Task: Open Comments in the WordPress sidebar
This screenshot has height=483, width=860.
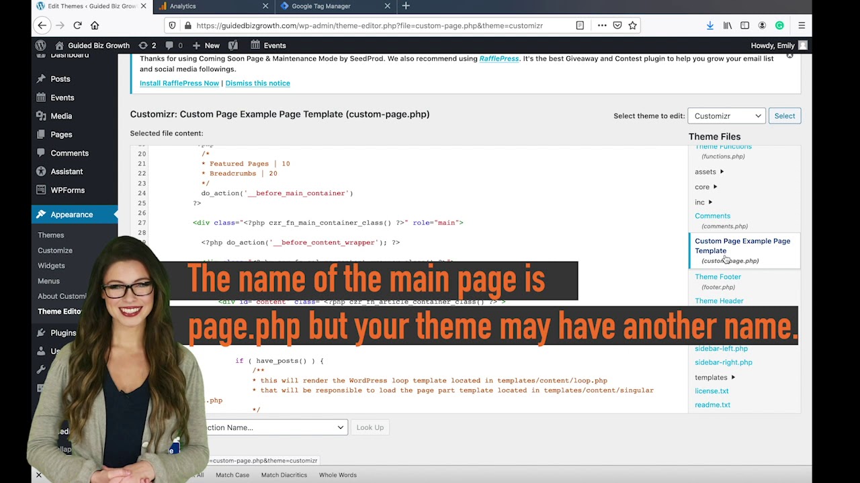Action: pyautogui.click(x=69, y=154)
